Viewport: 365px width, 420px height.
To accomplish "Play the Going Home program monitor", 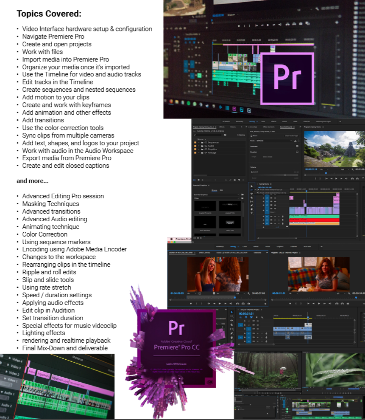I will 336,179.
